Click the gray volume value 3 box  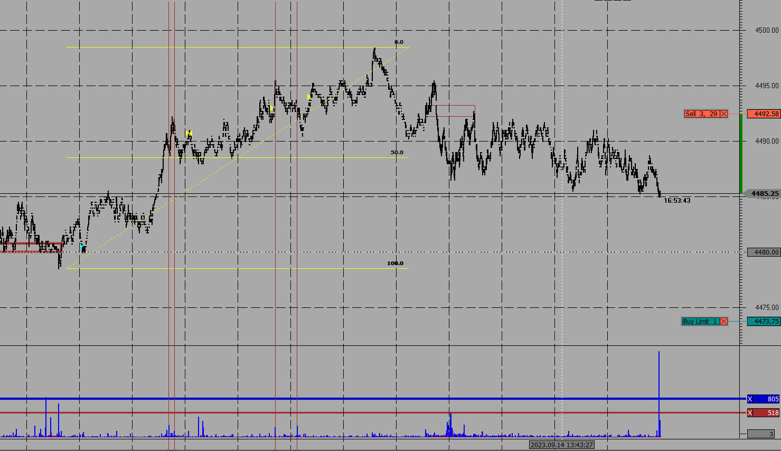pyautogui.click(x=761, y=434)
